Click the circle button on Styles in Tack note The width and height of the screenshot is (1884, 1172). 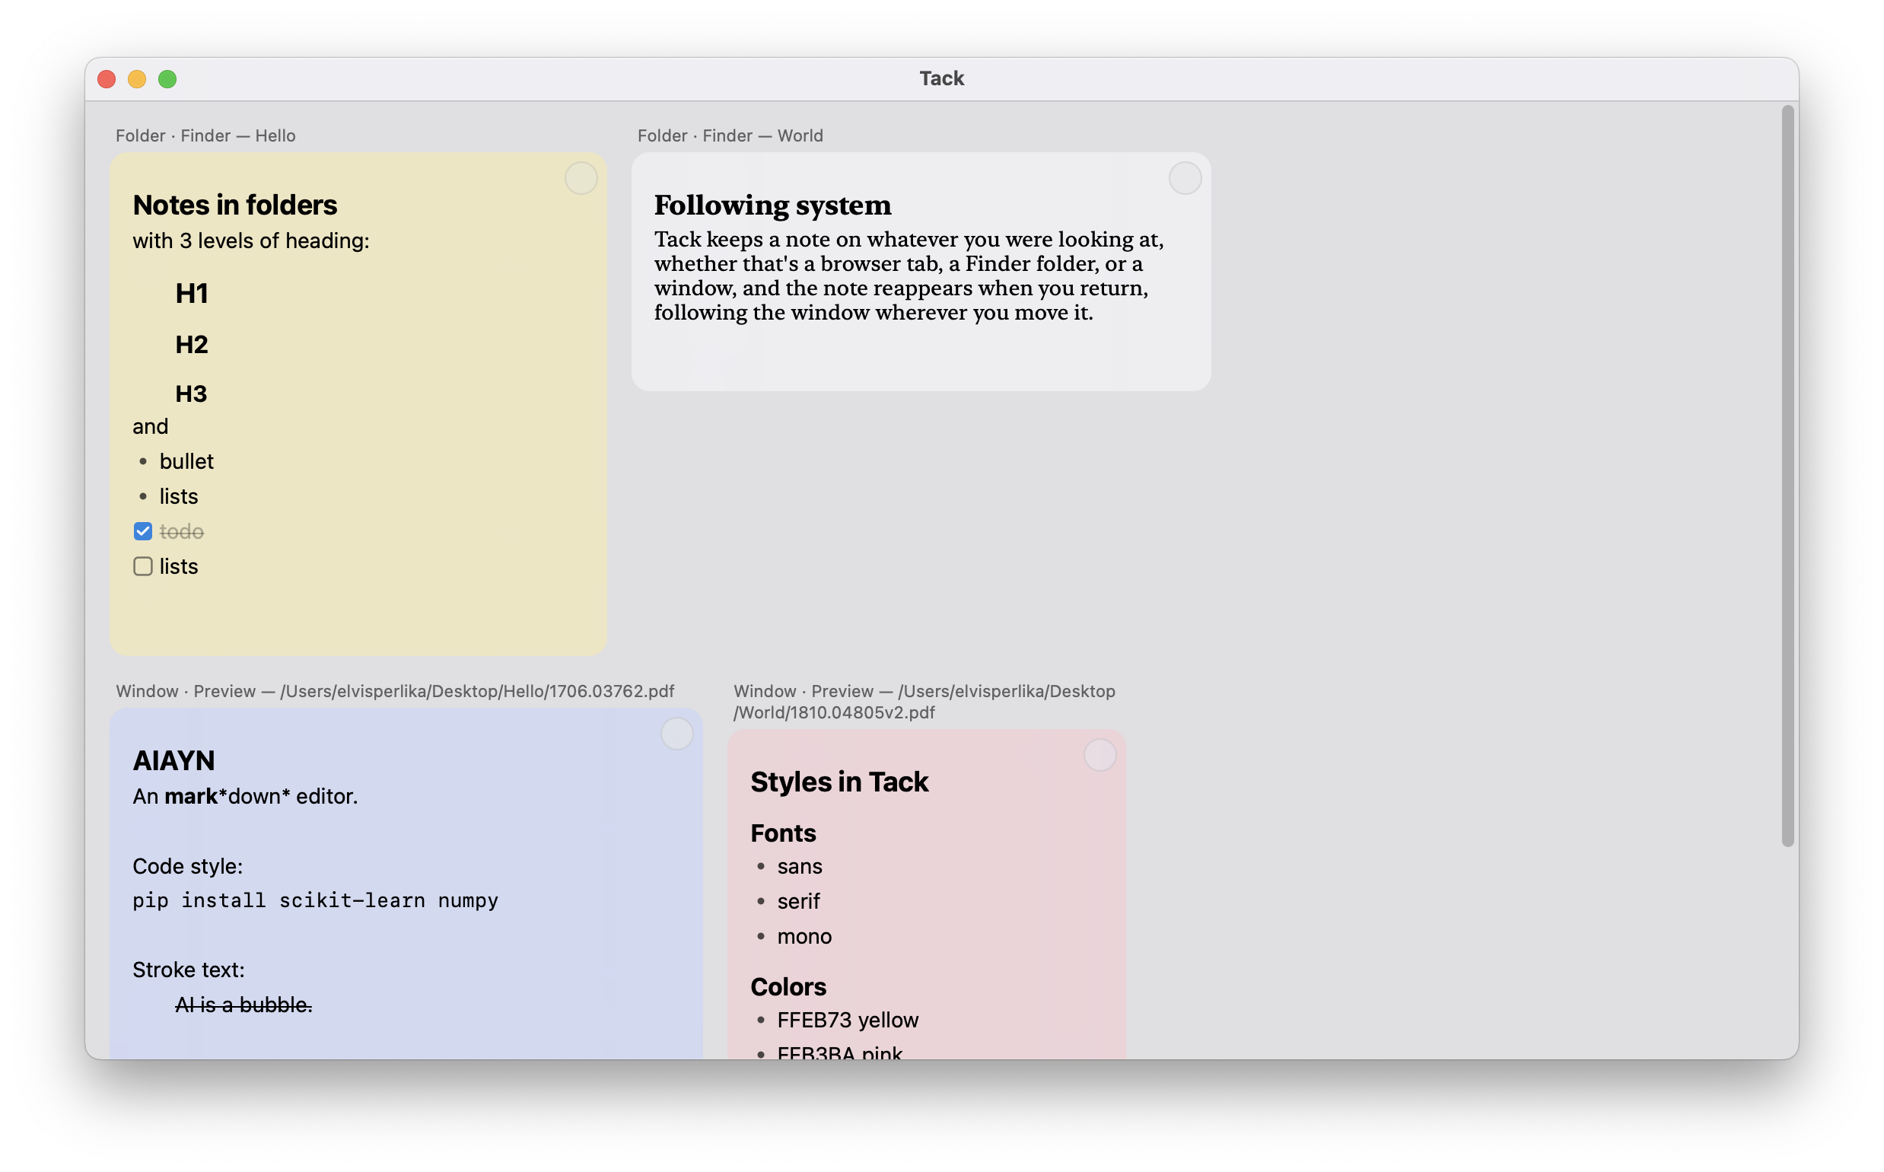[1099, 755]
